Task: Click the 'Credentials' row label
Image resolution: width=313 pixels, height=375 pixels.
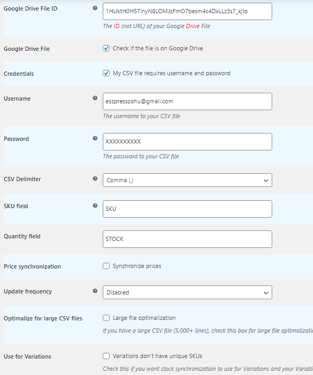Action: coord(19,74)
